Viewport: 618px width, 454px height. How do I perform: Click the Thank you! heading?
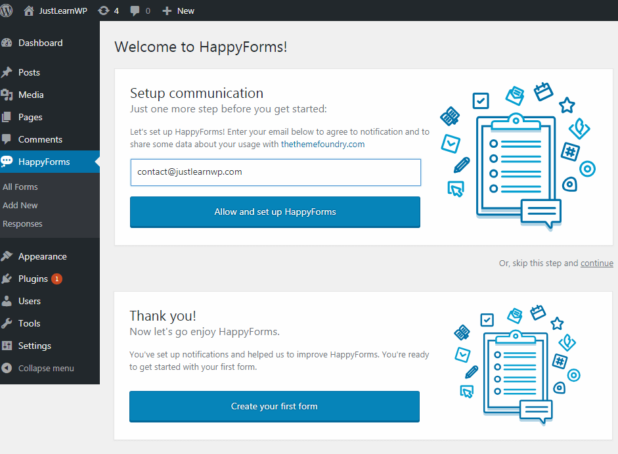[x=163, y=316]
